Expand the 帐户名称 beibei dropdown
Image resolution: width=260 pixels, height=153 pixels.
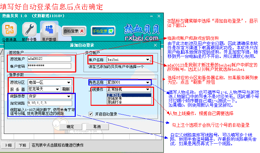tap(148, 60)
